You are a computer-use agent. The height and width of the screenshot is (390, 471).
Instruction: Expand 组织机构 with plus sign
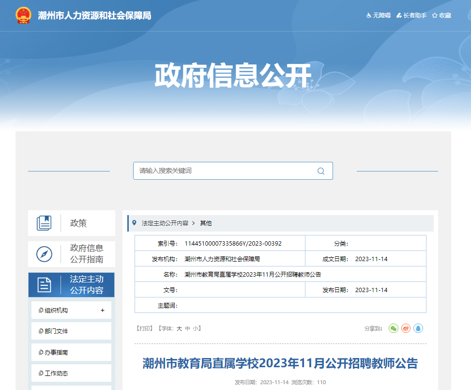click(x=103, y=311)
